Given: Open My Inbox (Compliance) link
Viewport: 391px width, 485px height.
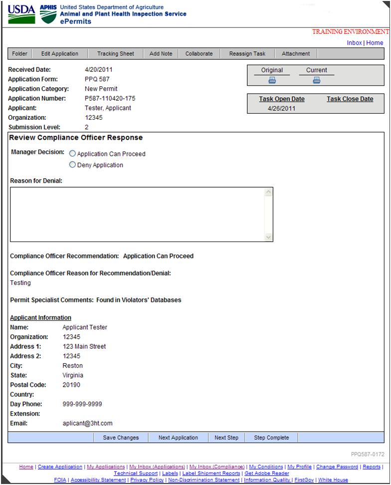Looking at the screenshot, I should pos(217,467).
